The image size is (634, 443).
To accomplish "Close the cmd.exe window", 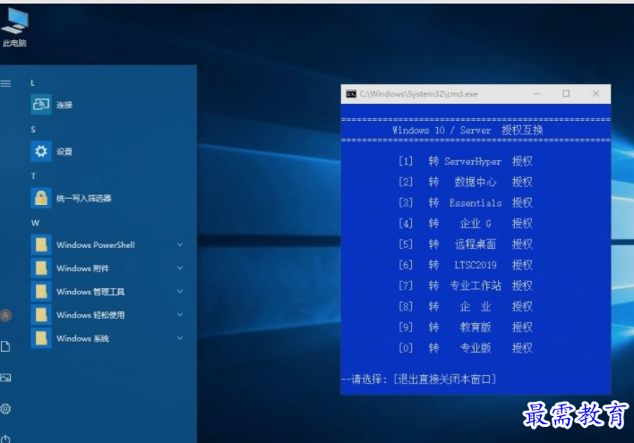I will tap(595, 94).
